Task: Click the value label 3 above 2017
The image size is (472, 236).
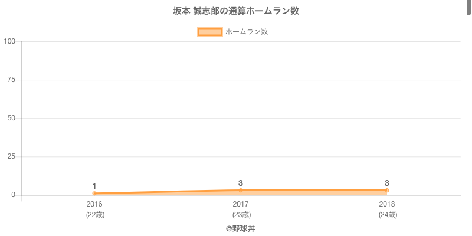Action: point(241,183)
